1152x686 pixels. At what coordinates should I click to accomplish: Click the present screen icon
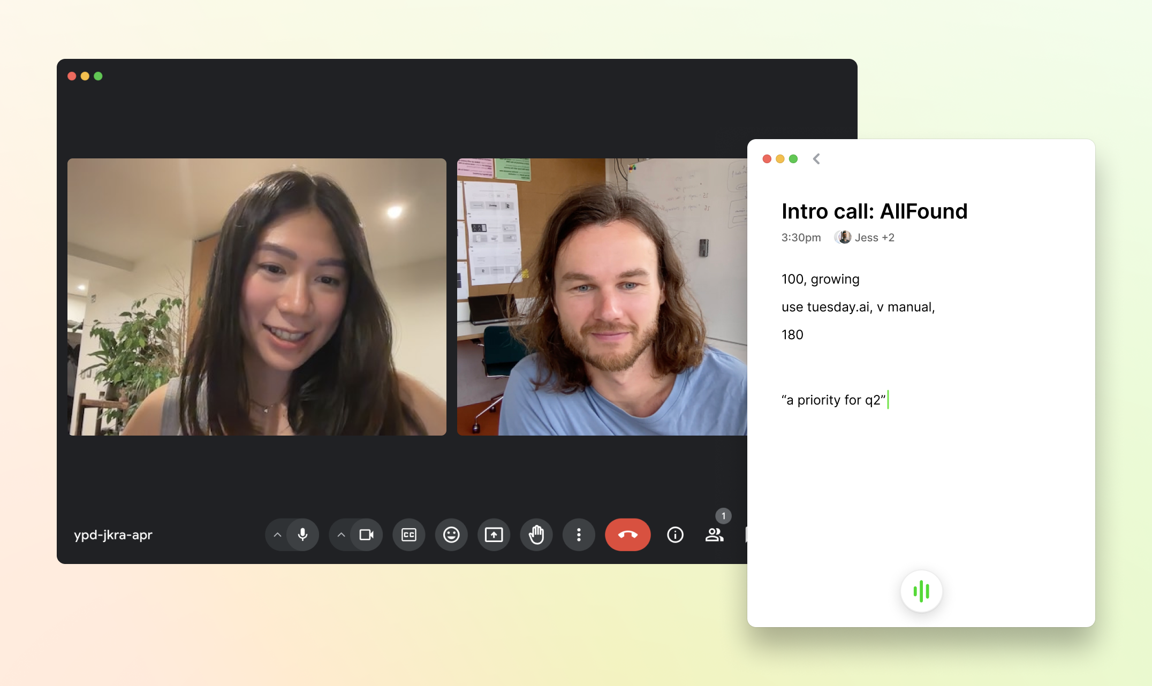tap(494, 535)
